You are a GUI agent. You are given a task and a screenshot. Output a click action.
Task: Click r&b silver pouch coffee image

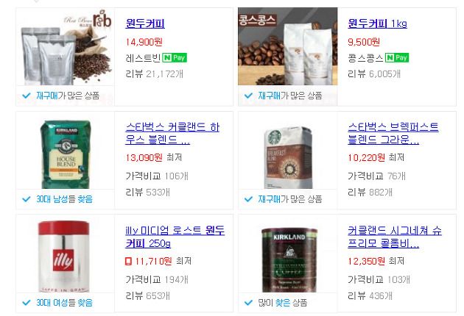click(x=66, y=47)
